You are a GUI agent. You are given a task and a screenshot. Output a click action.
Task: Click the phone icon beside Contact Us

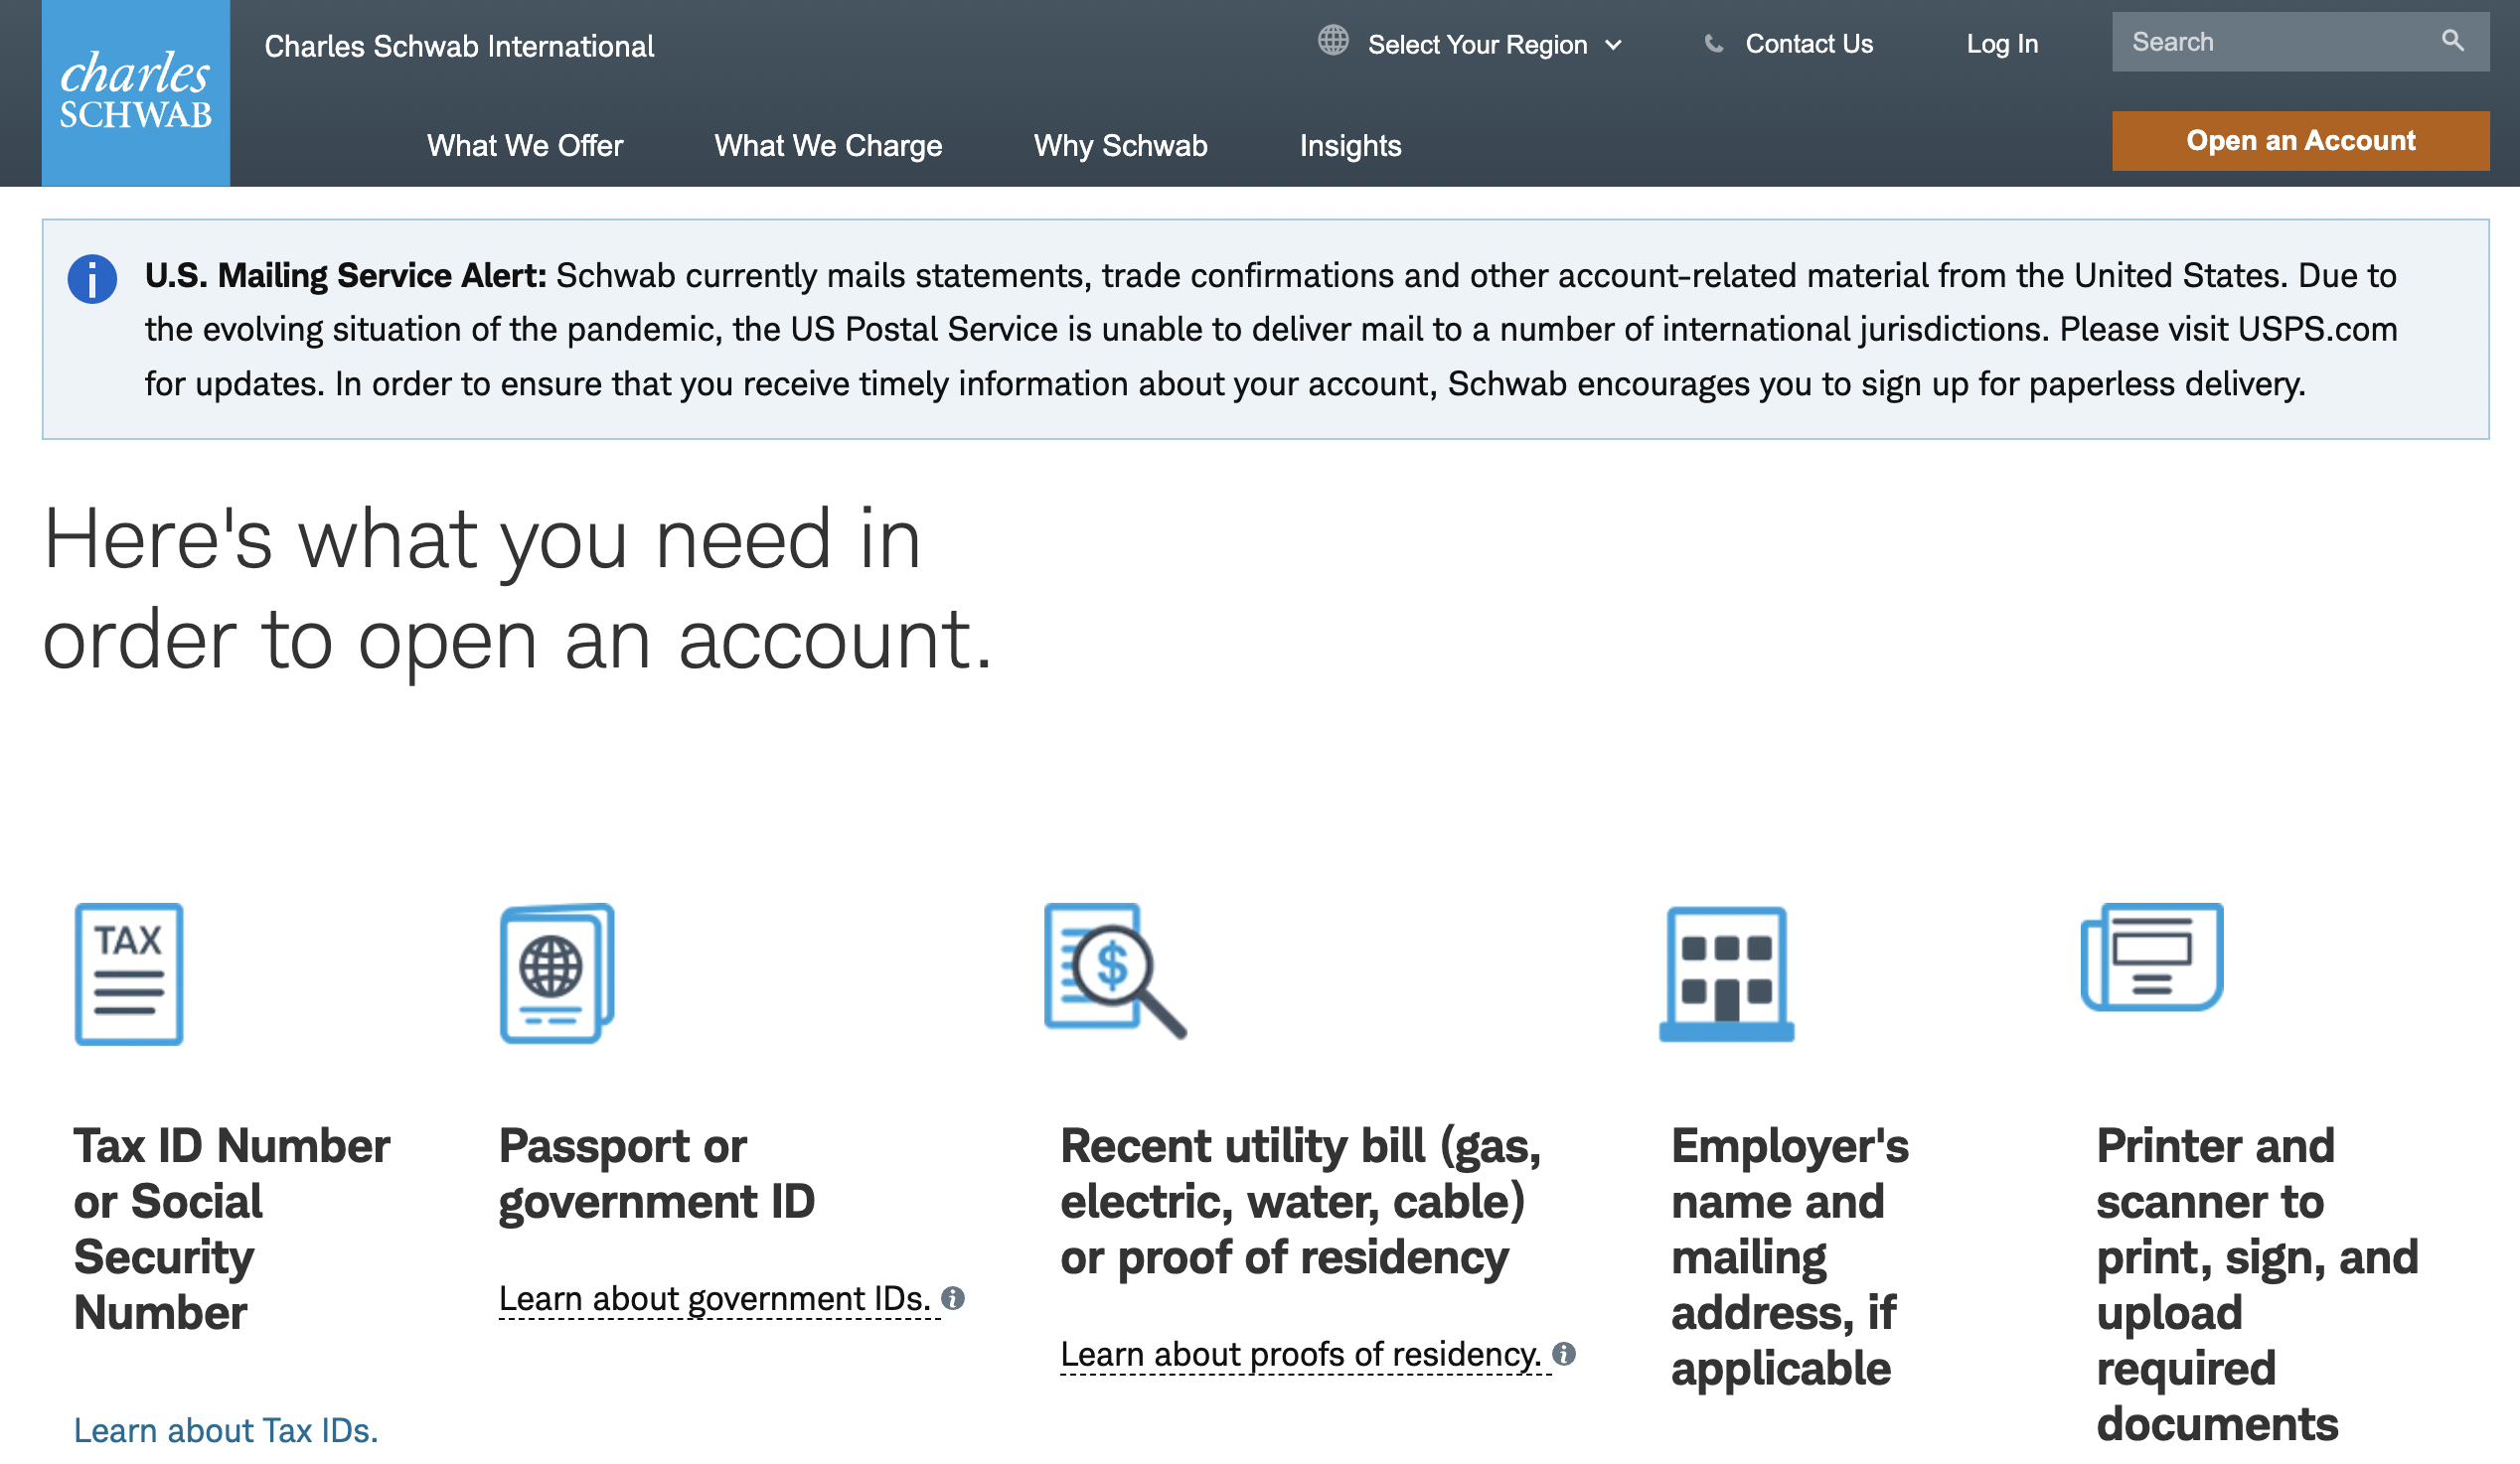pos(1713,44)
